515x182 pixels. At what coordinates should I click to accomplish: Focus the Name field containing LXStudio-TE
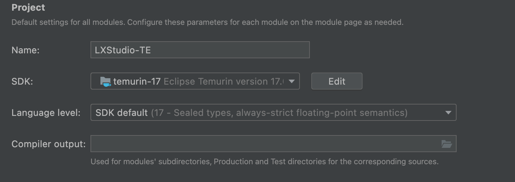click(200, 50)
